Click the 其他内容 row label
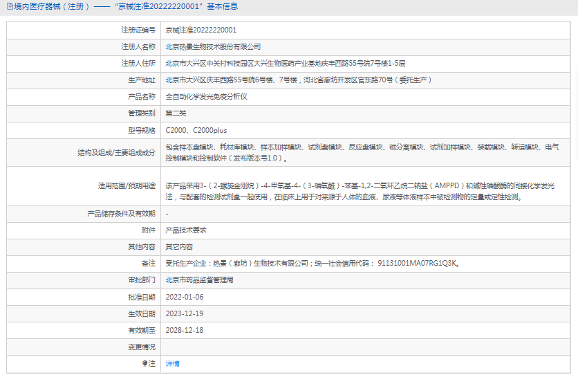578x375 pixels. tap(142, 247)
